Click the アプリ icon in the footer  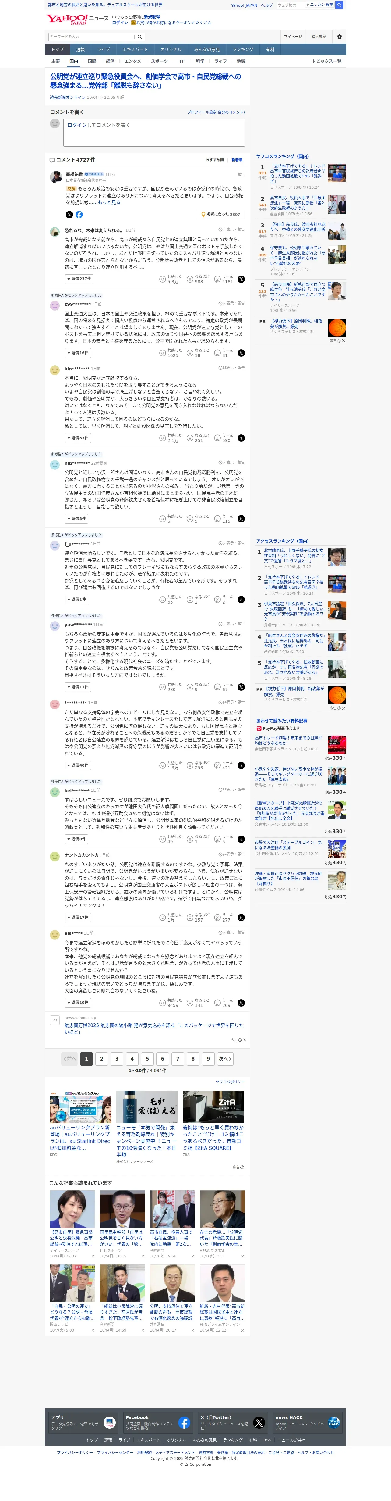click(x=109, y=1422)
